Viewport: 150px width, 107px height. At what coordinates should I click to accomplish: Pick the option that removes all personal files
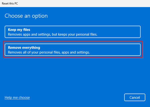[73, 50]
